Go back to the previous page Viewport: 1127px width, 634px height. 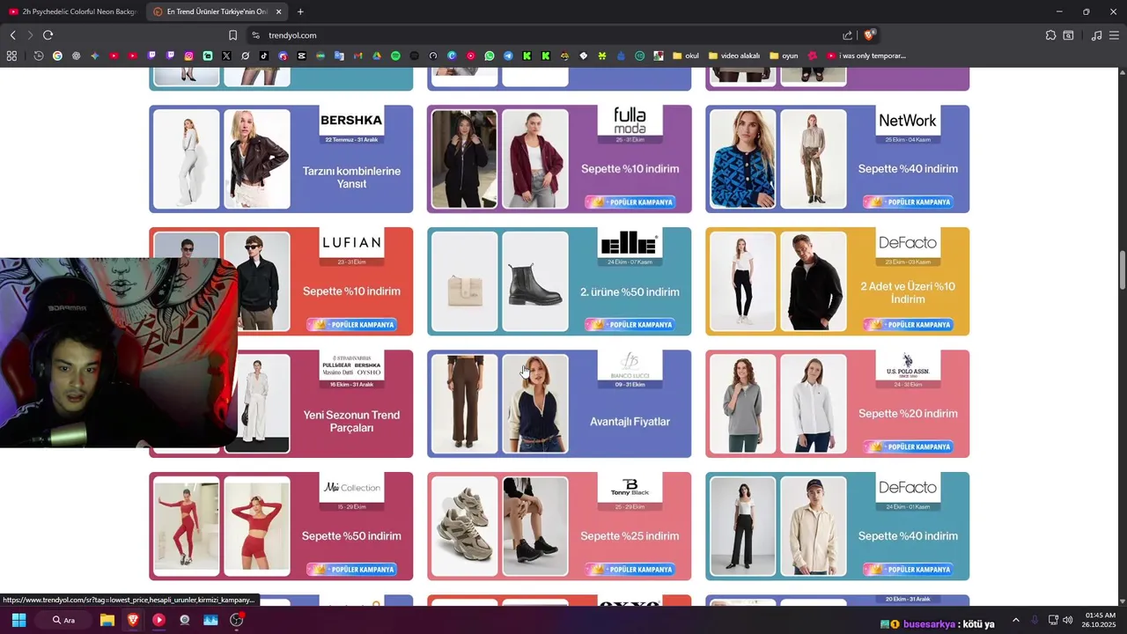tap(12, 35)
